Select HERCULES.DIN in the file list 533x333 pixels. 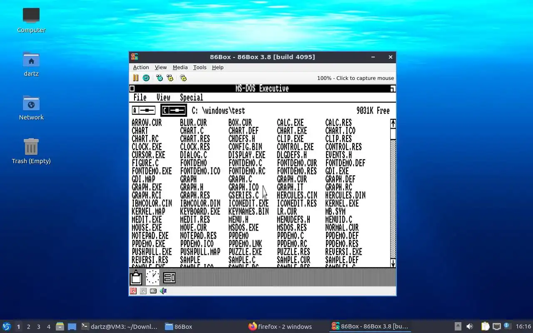tap(345, 196)
